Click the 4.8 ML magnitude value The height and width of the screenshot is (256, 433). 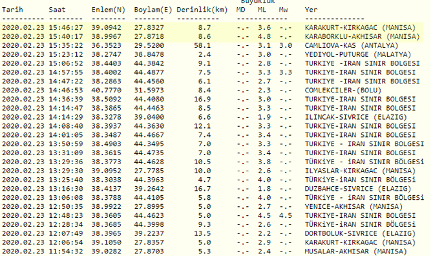tap(264, 36)
